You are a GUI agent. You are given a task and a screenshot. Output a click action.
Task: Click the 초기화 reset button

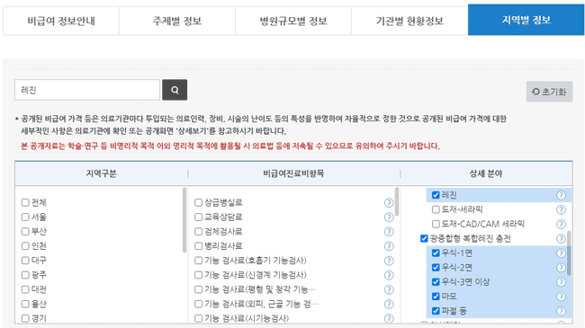point(549,92)
